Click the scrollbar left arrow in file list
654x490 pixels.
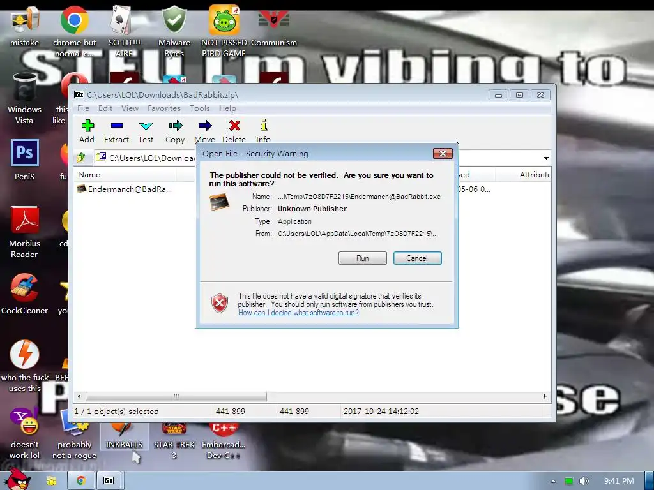tap(79, 396)
